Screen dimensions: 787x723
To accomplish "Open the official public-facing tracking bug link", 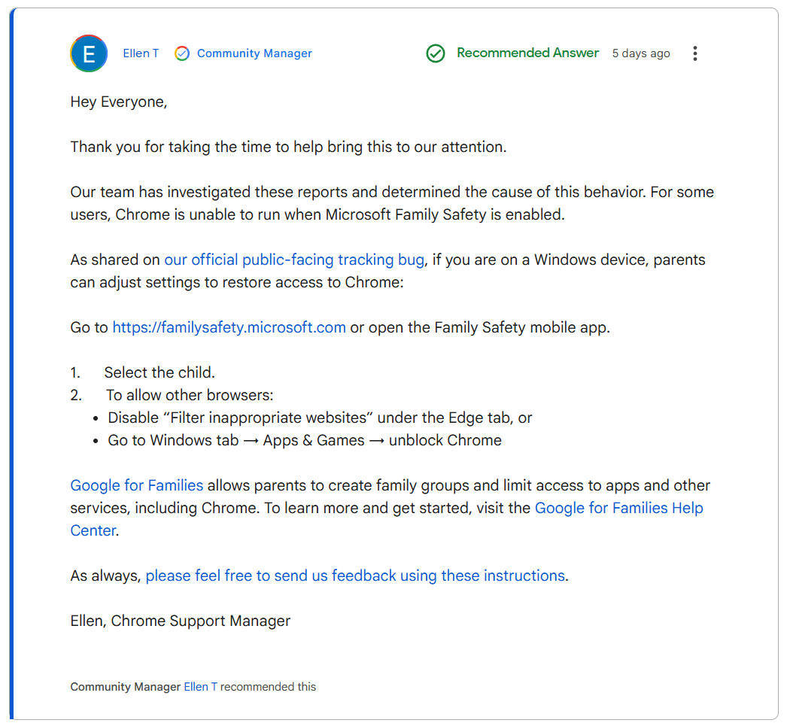I will pyautogui.click(x=293, y=260).
